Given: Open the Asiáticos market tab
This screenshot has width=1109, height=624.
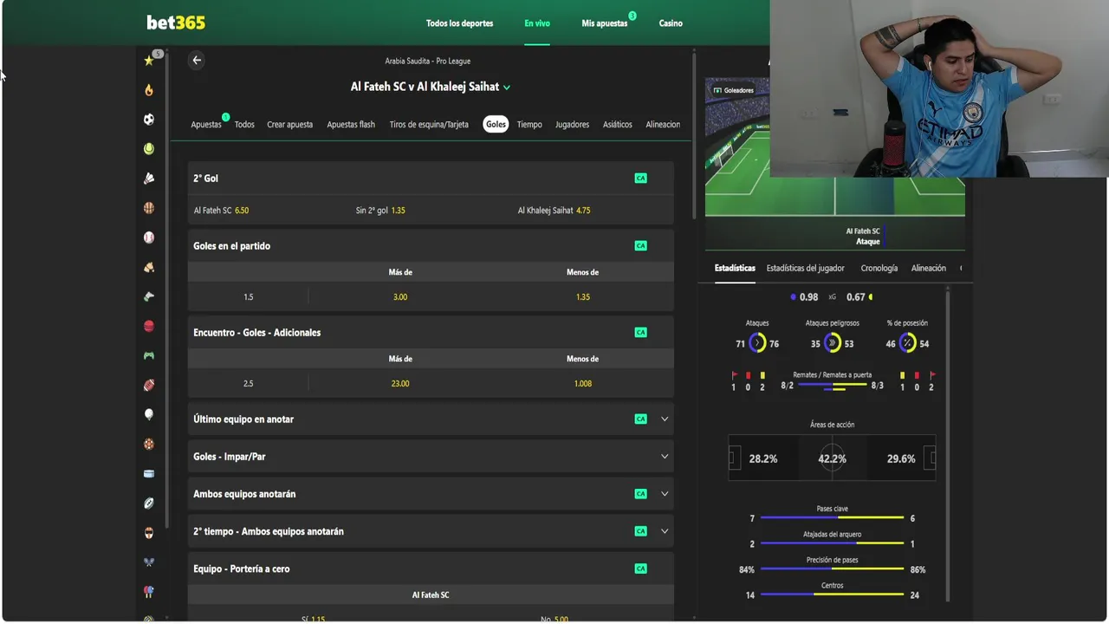Looking at the screenshot, I should 618,125.
